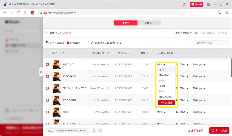Click the title search field
The height and width of the screenshot is (136, 232).
212,43
